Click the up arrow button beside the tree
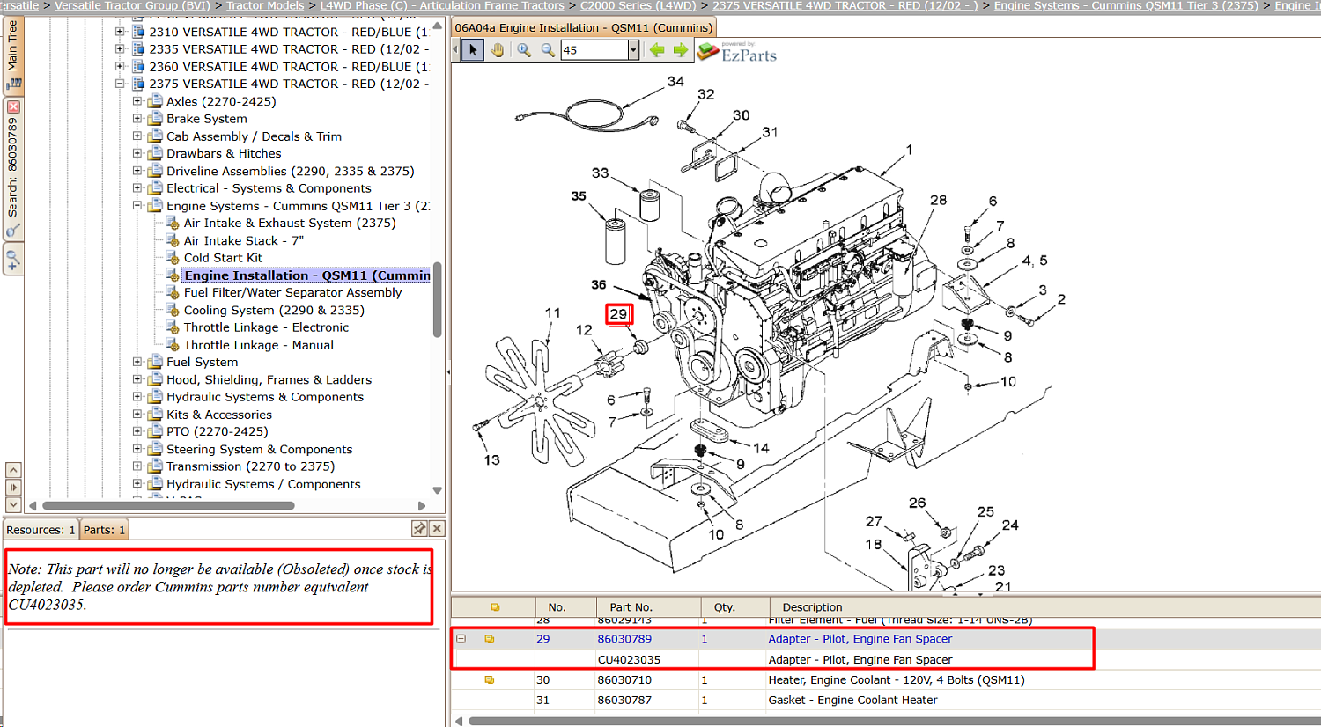This screenshot has height=727, width=1321. coord(13,470)
